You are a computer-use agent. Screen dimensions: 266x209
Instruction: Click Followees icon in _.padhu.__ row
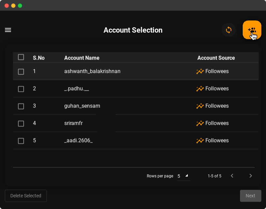point(200,89)
